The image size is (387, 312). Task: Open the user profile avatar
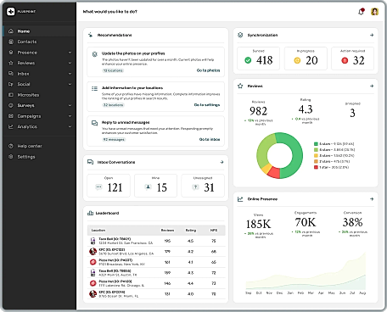tap(374, 12)
